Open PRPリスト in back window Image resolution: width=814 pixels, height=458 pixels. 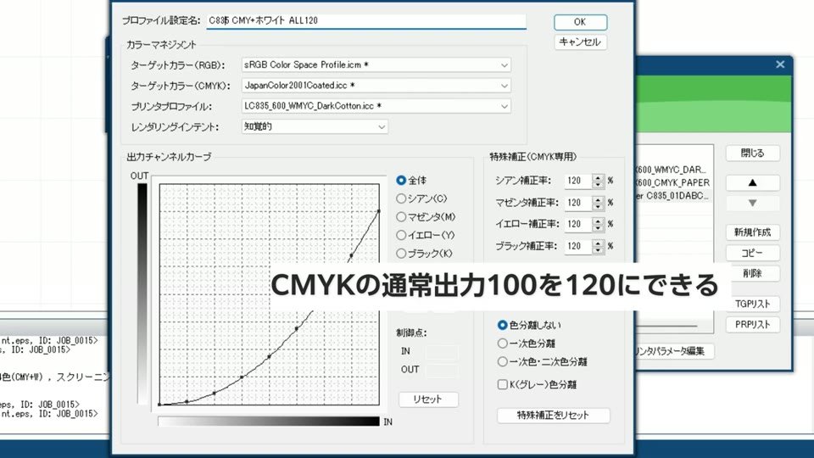(752, 325)
